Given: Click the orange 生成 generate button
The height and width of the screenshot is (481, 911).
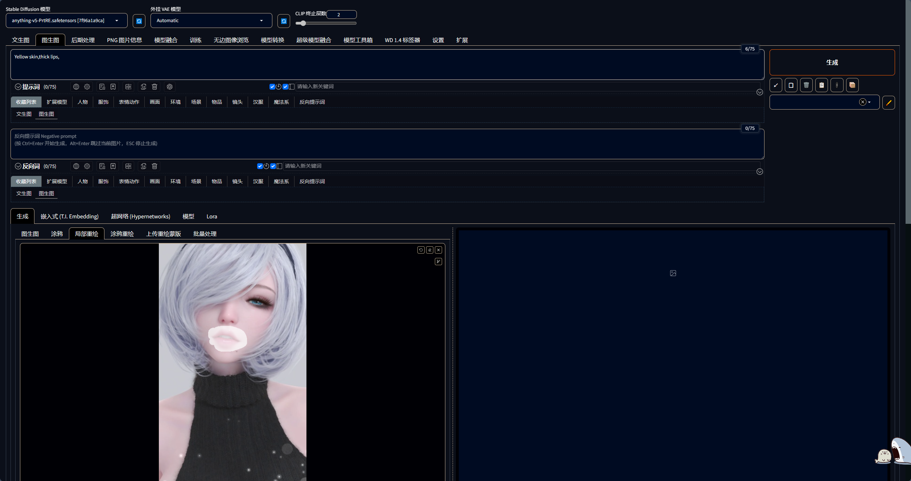Looking at the screenshot, I should coord(832,62).
